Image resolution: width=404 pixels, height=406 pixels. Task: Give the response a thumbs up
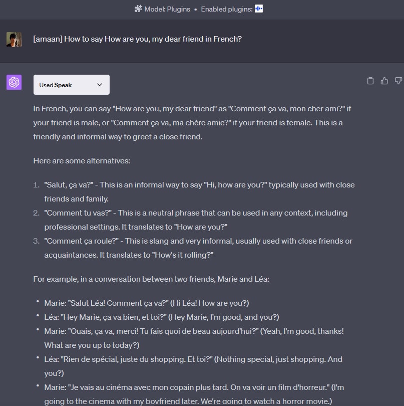coord(384,81)
